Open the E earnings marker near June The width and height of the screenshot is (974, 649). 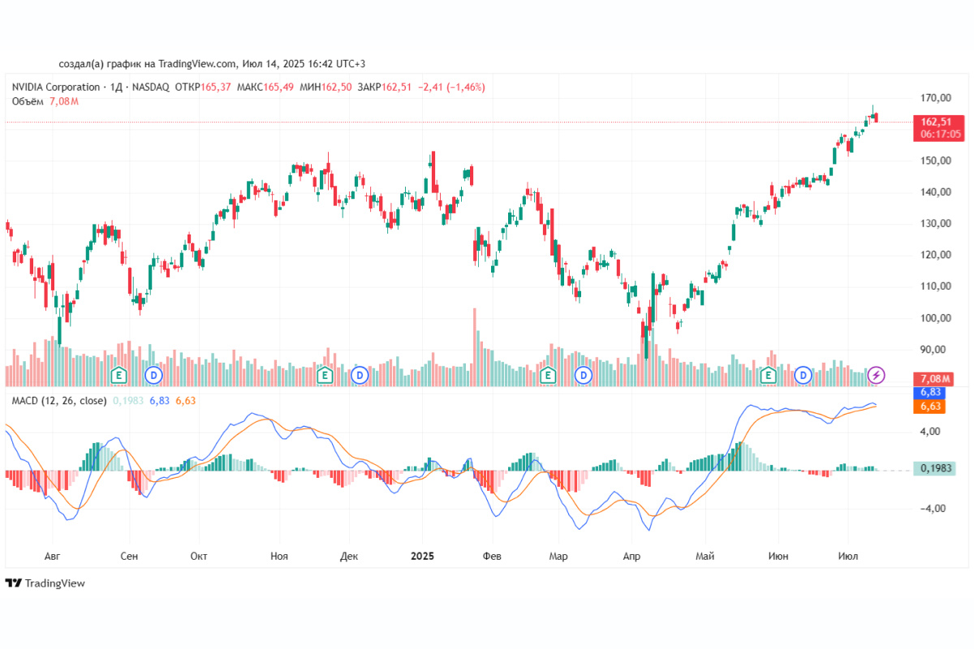[x=766, y=375]
